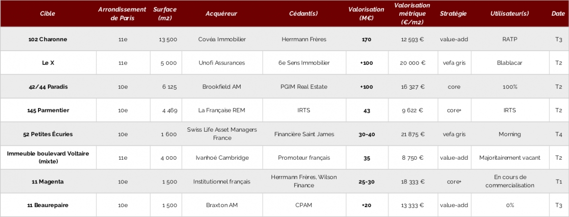
Task: Click the 11 Magenta row label
Action: [x=48, y=181]
